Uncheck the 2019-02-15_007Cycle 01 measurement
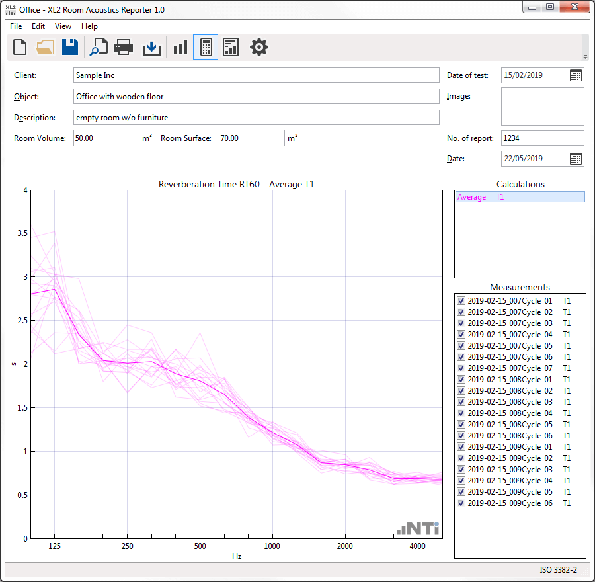595x582 pixels. 461,301
